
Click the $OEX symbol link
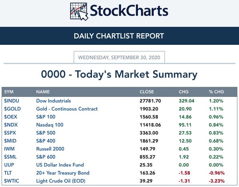(x=10, y=117)
